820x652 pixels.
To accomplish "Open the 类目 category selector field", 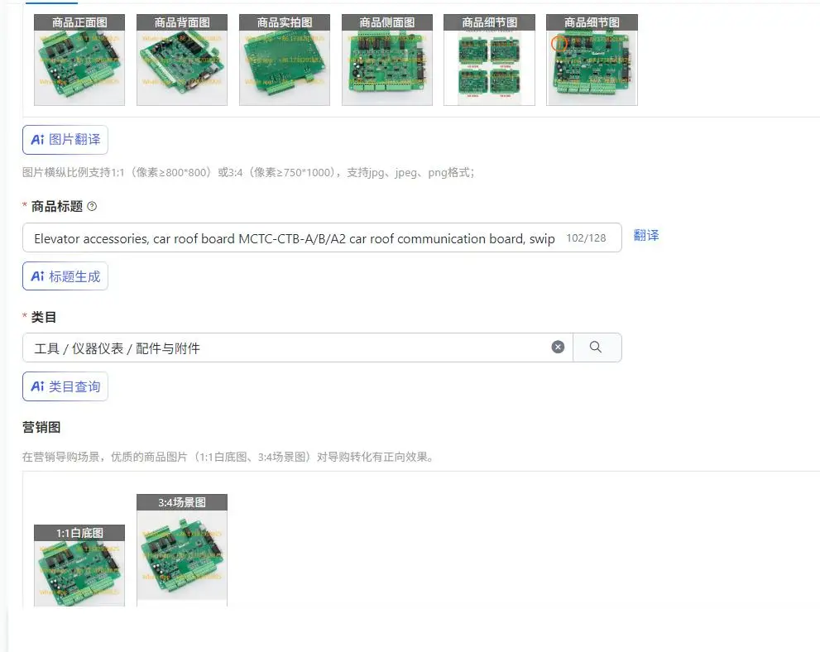I will click(298, 348).
